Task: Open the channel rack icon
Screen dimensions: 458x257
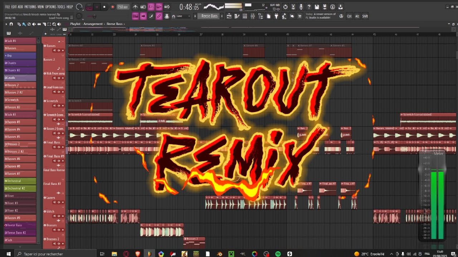Action: pyautogui.click(x=244, y=16)
